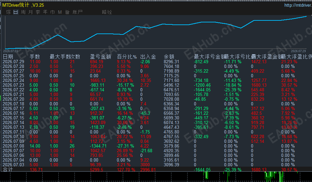
Task: Click percentage 30.24 %
Action: (125, 80)
